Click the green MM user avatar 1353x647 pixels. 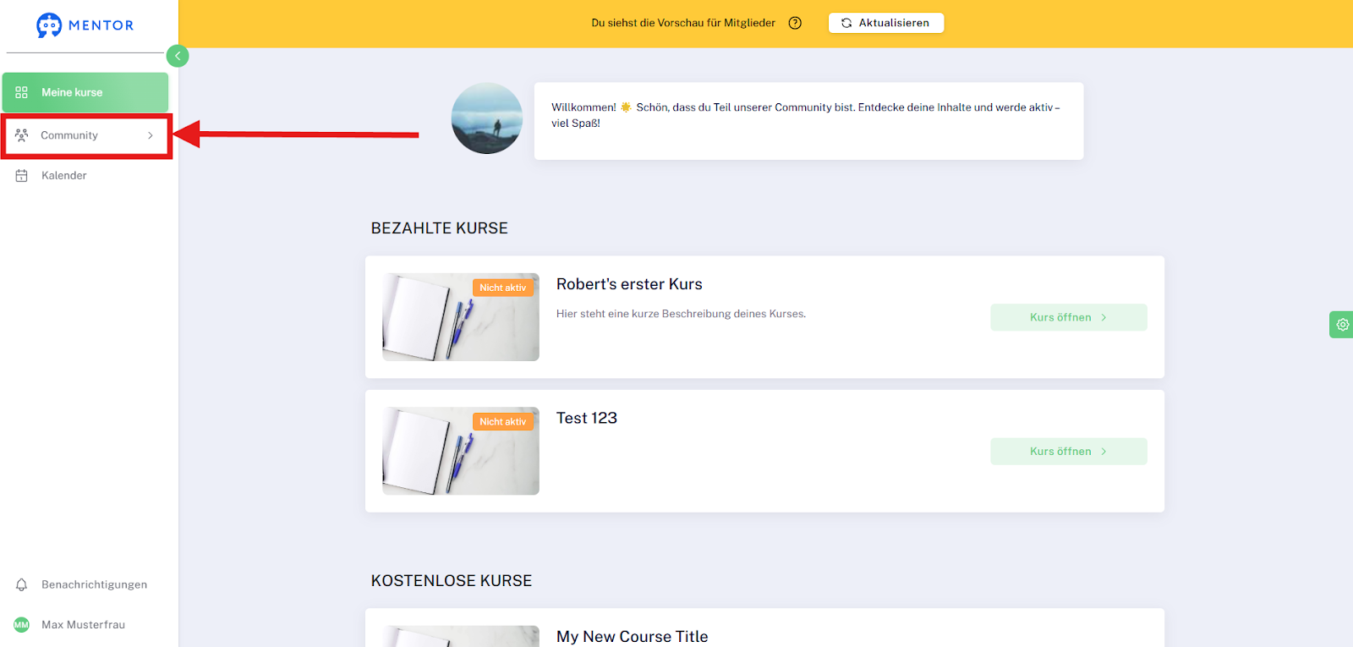22,625
